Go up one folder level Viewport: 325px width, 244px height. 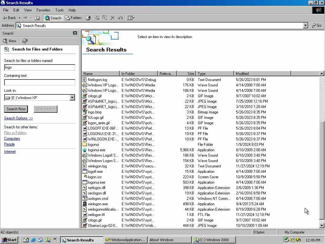pos(37,18)
